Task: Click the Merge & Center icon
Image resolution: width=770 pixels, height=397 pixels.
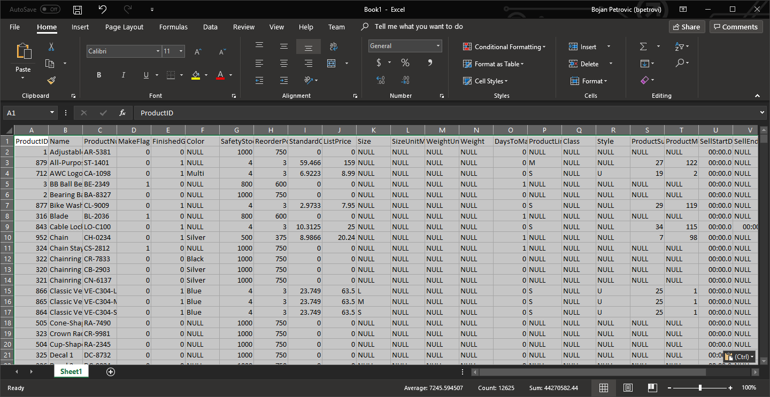Action: [332, 63]
